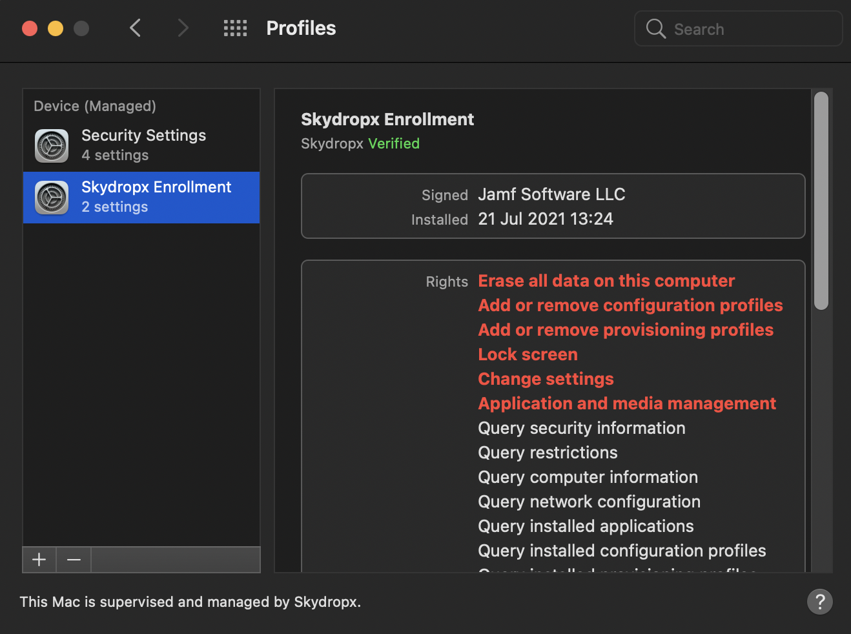Click Application and media management
851x634 pixels.
pos(627,404)
